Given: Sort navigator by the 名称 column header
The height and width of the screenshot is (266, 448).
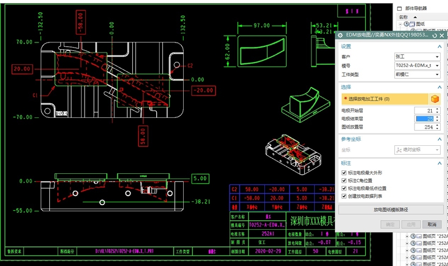Looking at the screenshot, I should click(403, 17).
